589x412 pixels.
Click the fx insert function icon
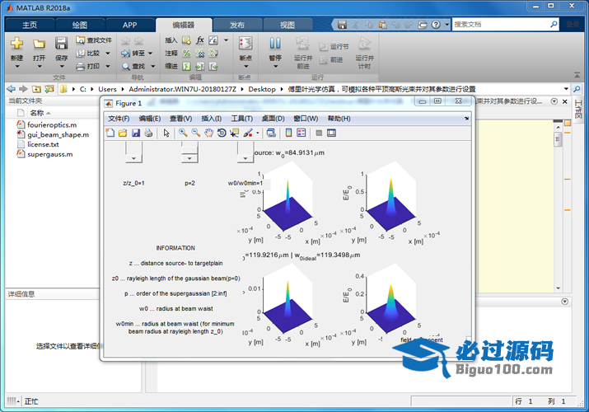pos(200,40)
